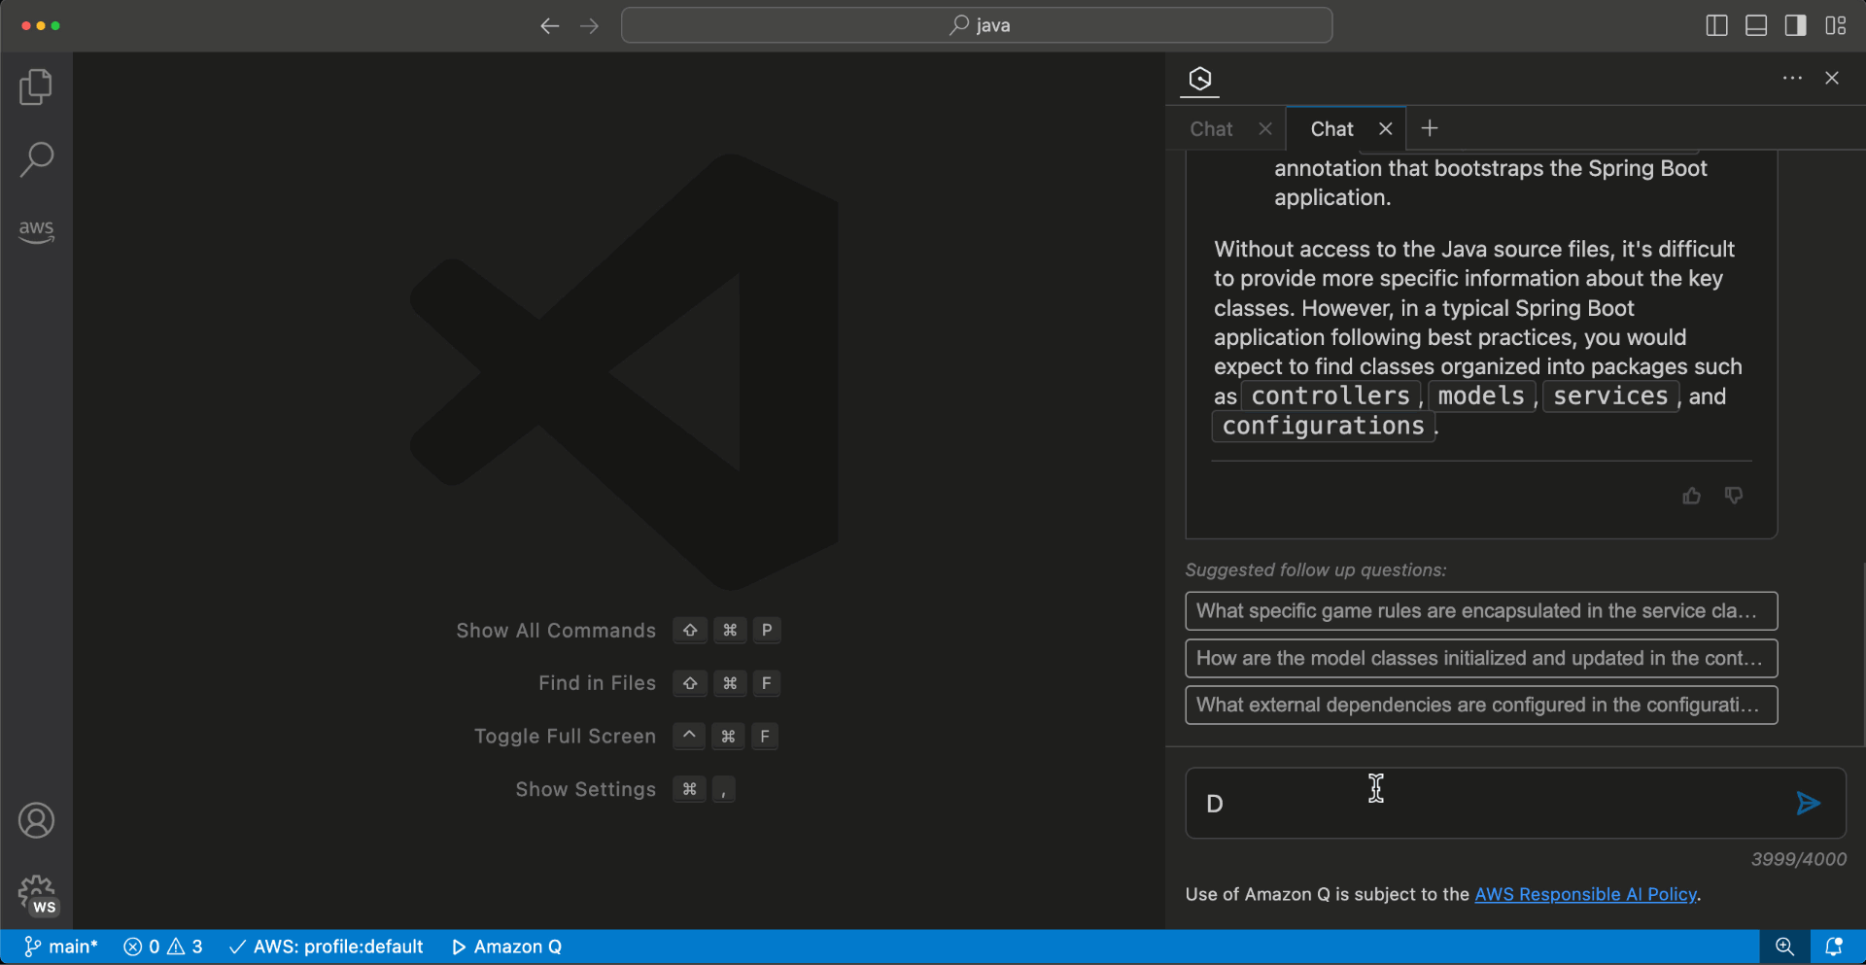
Task: Click the 3999/4000 character counter
Action: tap(1799, 859)
